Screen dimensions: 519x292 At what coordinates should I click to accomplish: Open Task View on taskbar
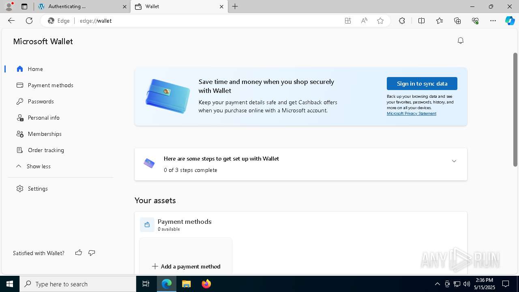146,284
